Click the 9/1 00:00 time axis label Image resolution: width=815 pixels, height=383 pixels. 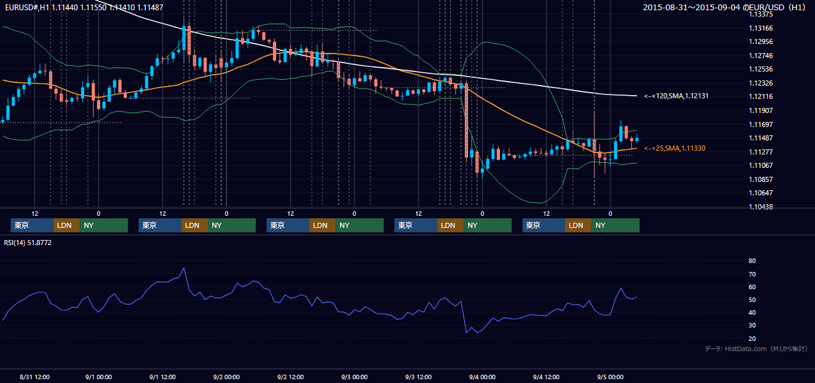tap(98, 377)
